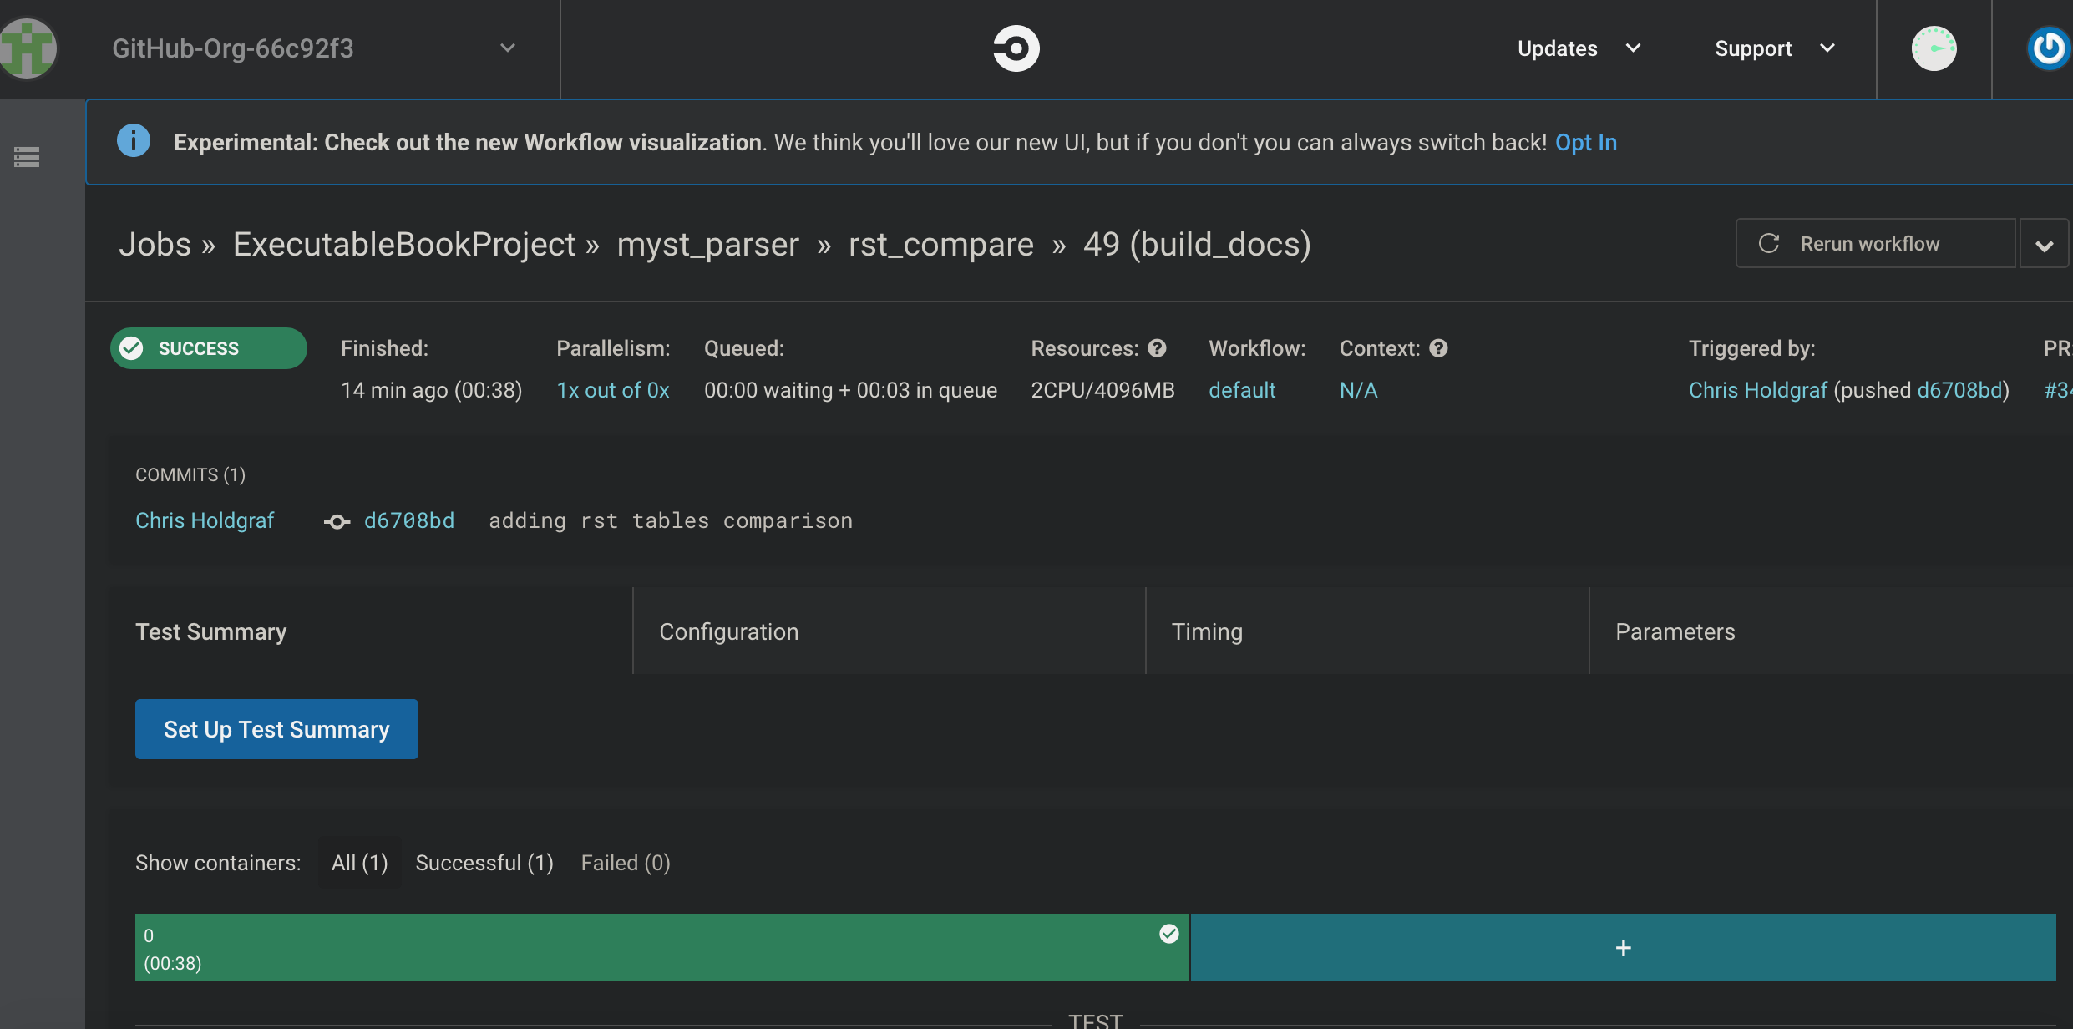Click the Opt In link
This screenshot has height=1029, width=2073.
click(1585, 142)
